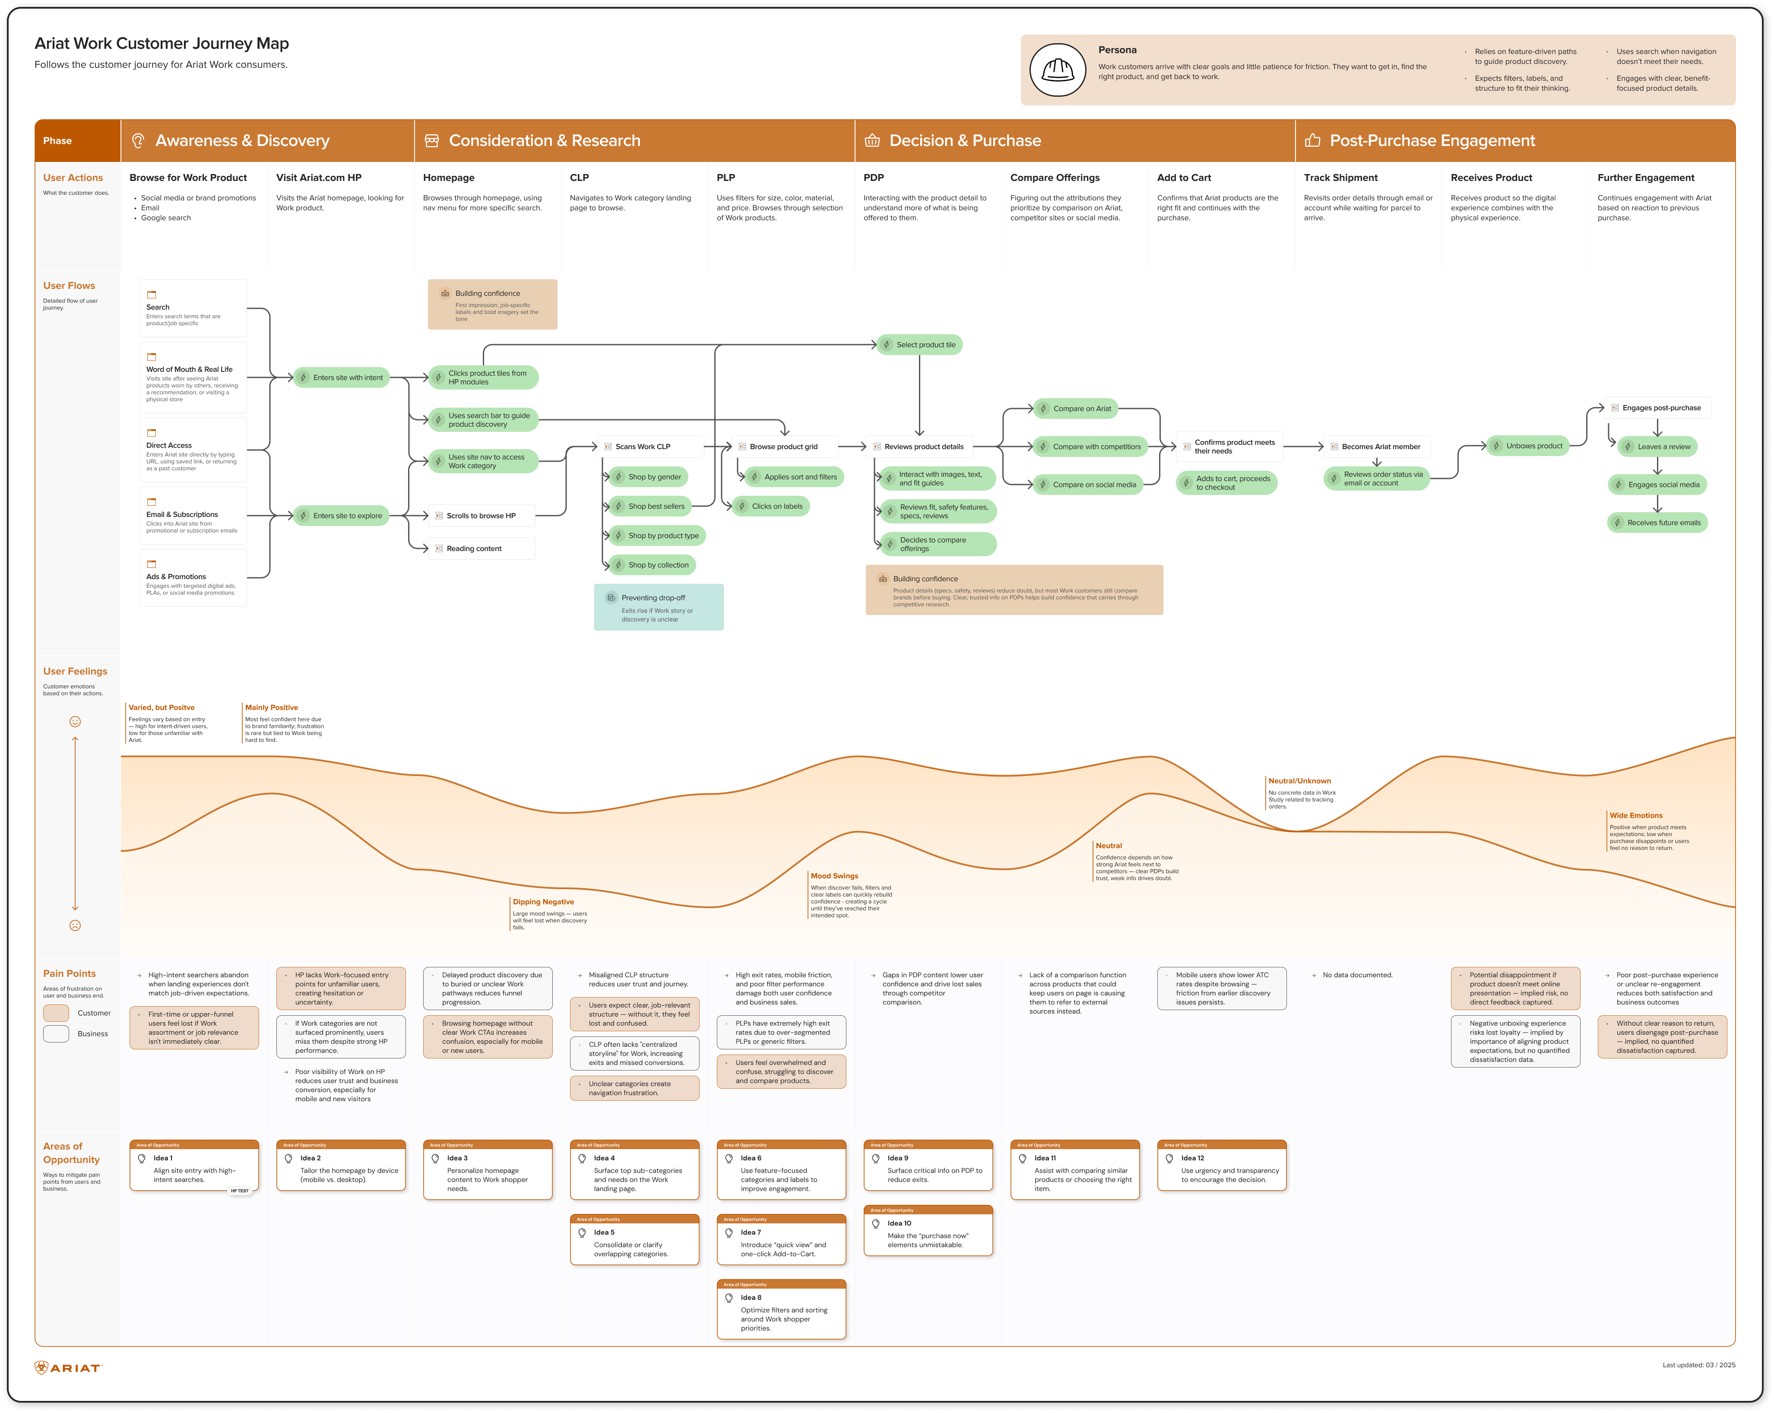1774x1413 pixels.
Task: Select the Engages social media node
Action: coord(1657,485)
